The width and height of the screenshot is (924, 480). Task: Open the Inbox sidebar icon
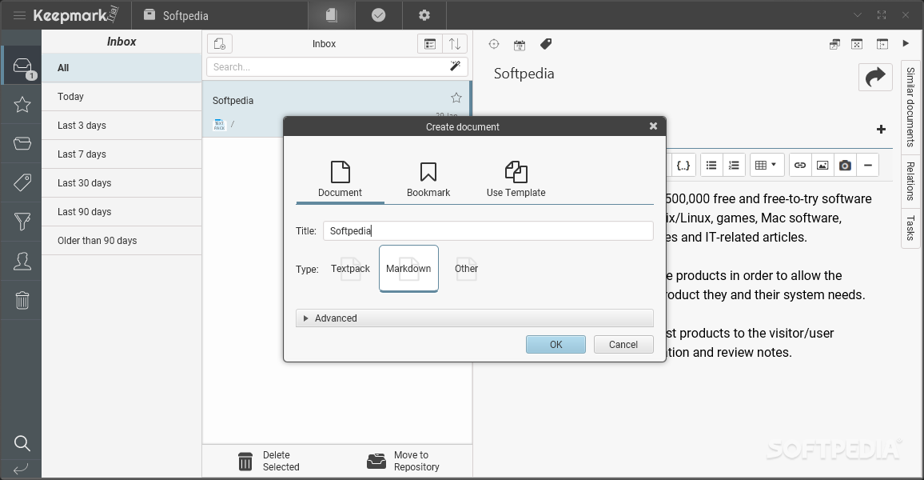(x=22, y=66)
